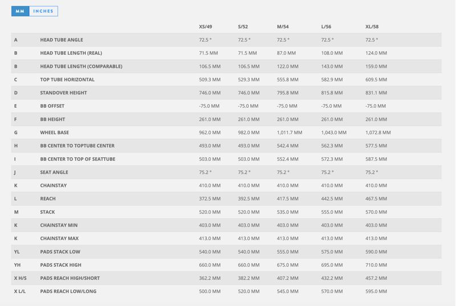Select the STANDOVER HEIGHT row label
Screen dimensions: 456x306
pos(63,93)
